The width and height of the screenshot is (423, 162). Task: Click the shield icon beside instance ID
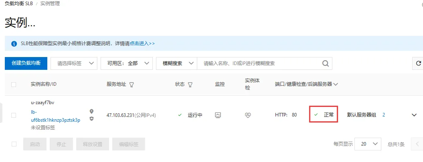[91, 119]
